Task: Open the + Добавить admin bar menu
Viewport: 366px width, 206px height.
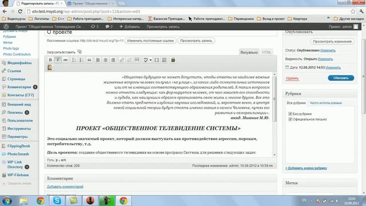Action: tap(130, 27)
